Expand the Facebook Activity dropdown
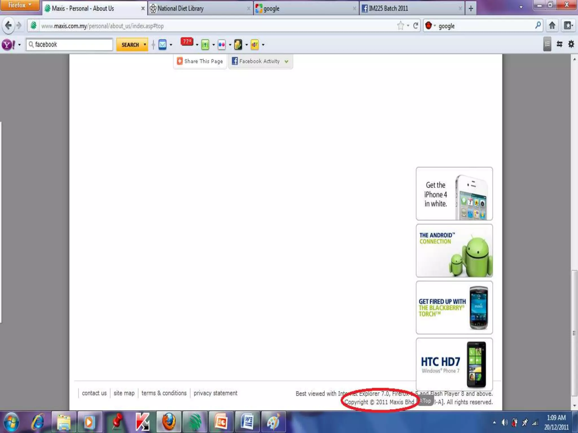 pos(286,61)
